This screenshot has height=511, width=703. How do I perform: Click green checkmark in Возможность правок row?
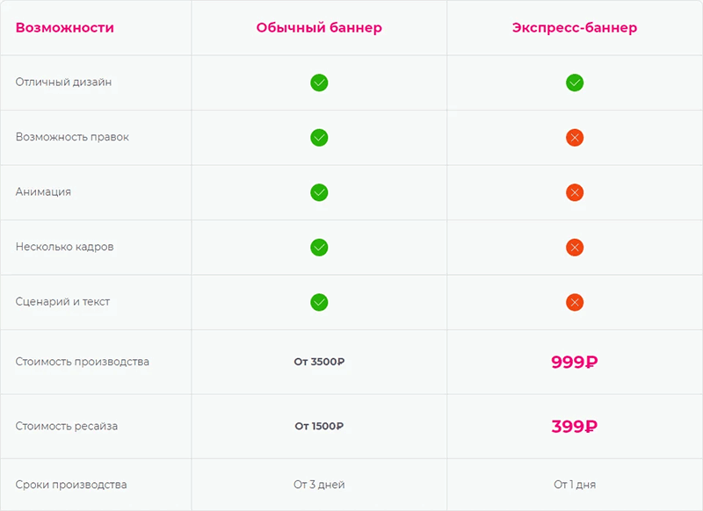(319, 138)
